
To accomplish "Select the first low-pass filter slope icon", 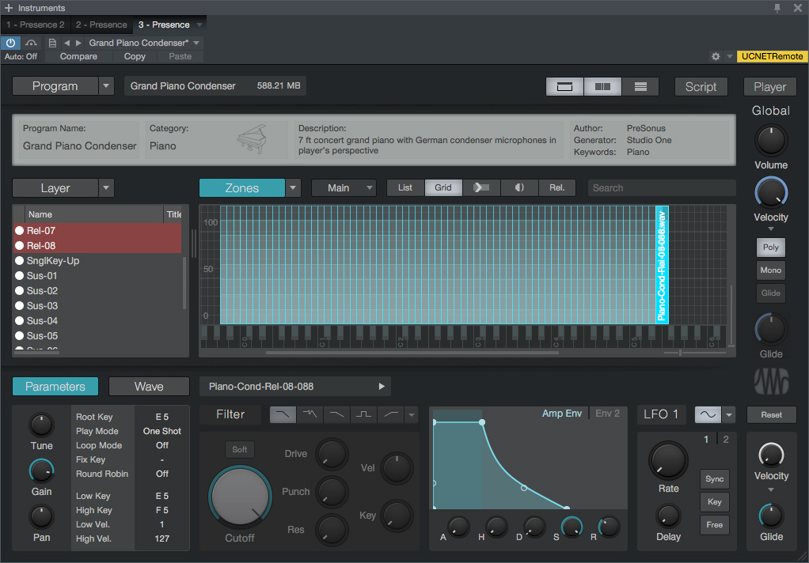I will click(x=283, y=414).
